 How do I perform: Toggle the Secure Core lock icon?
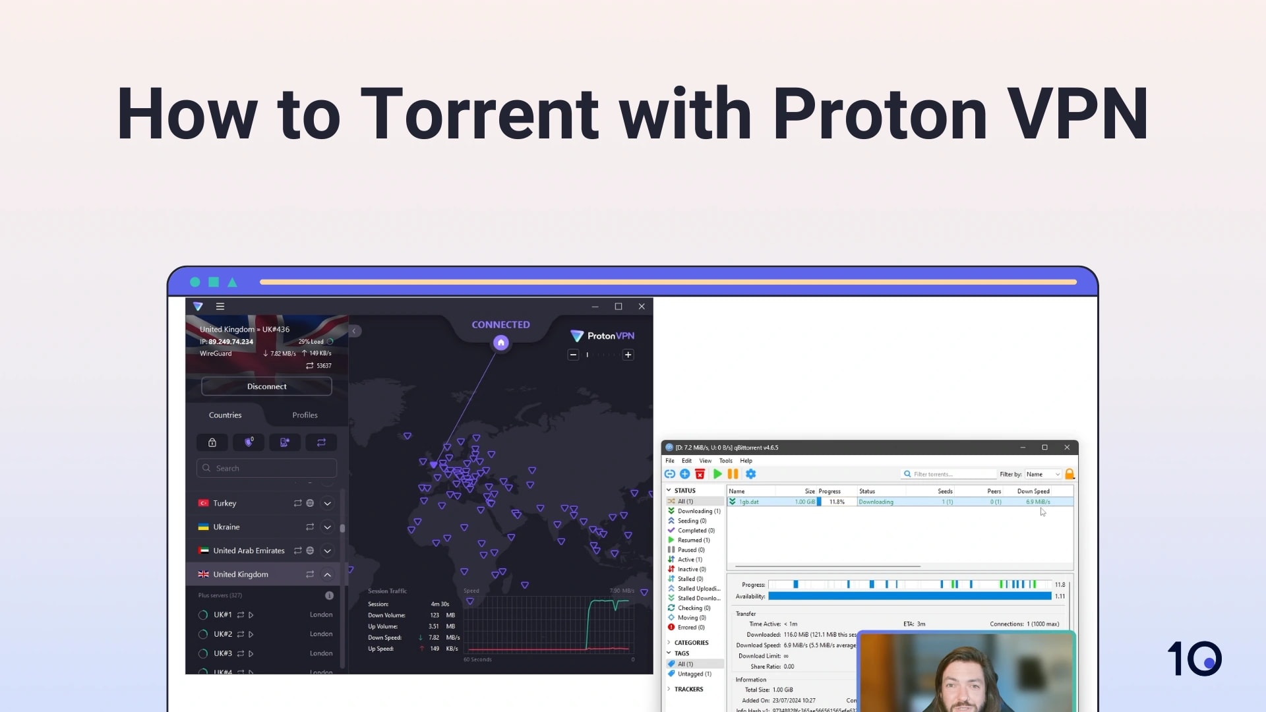212,442
